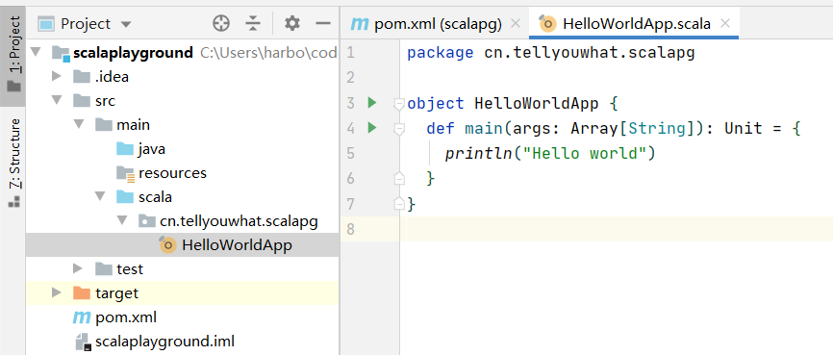Click the Scala object icon beside HelloWorldApp
The image size is (833, 355).
pyautogui.click(x=167, y=244)
